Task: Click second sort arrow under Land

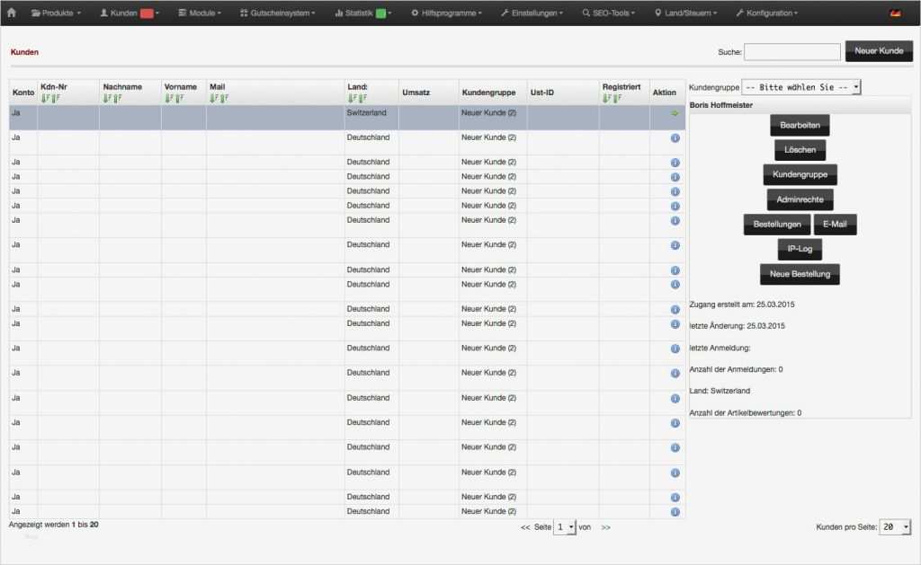Action: pos(362,99)
